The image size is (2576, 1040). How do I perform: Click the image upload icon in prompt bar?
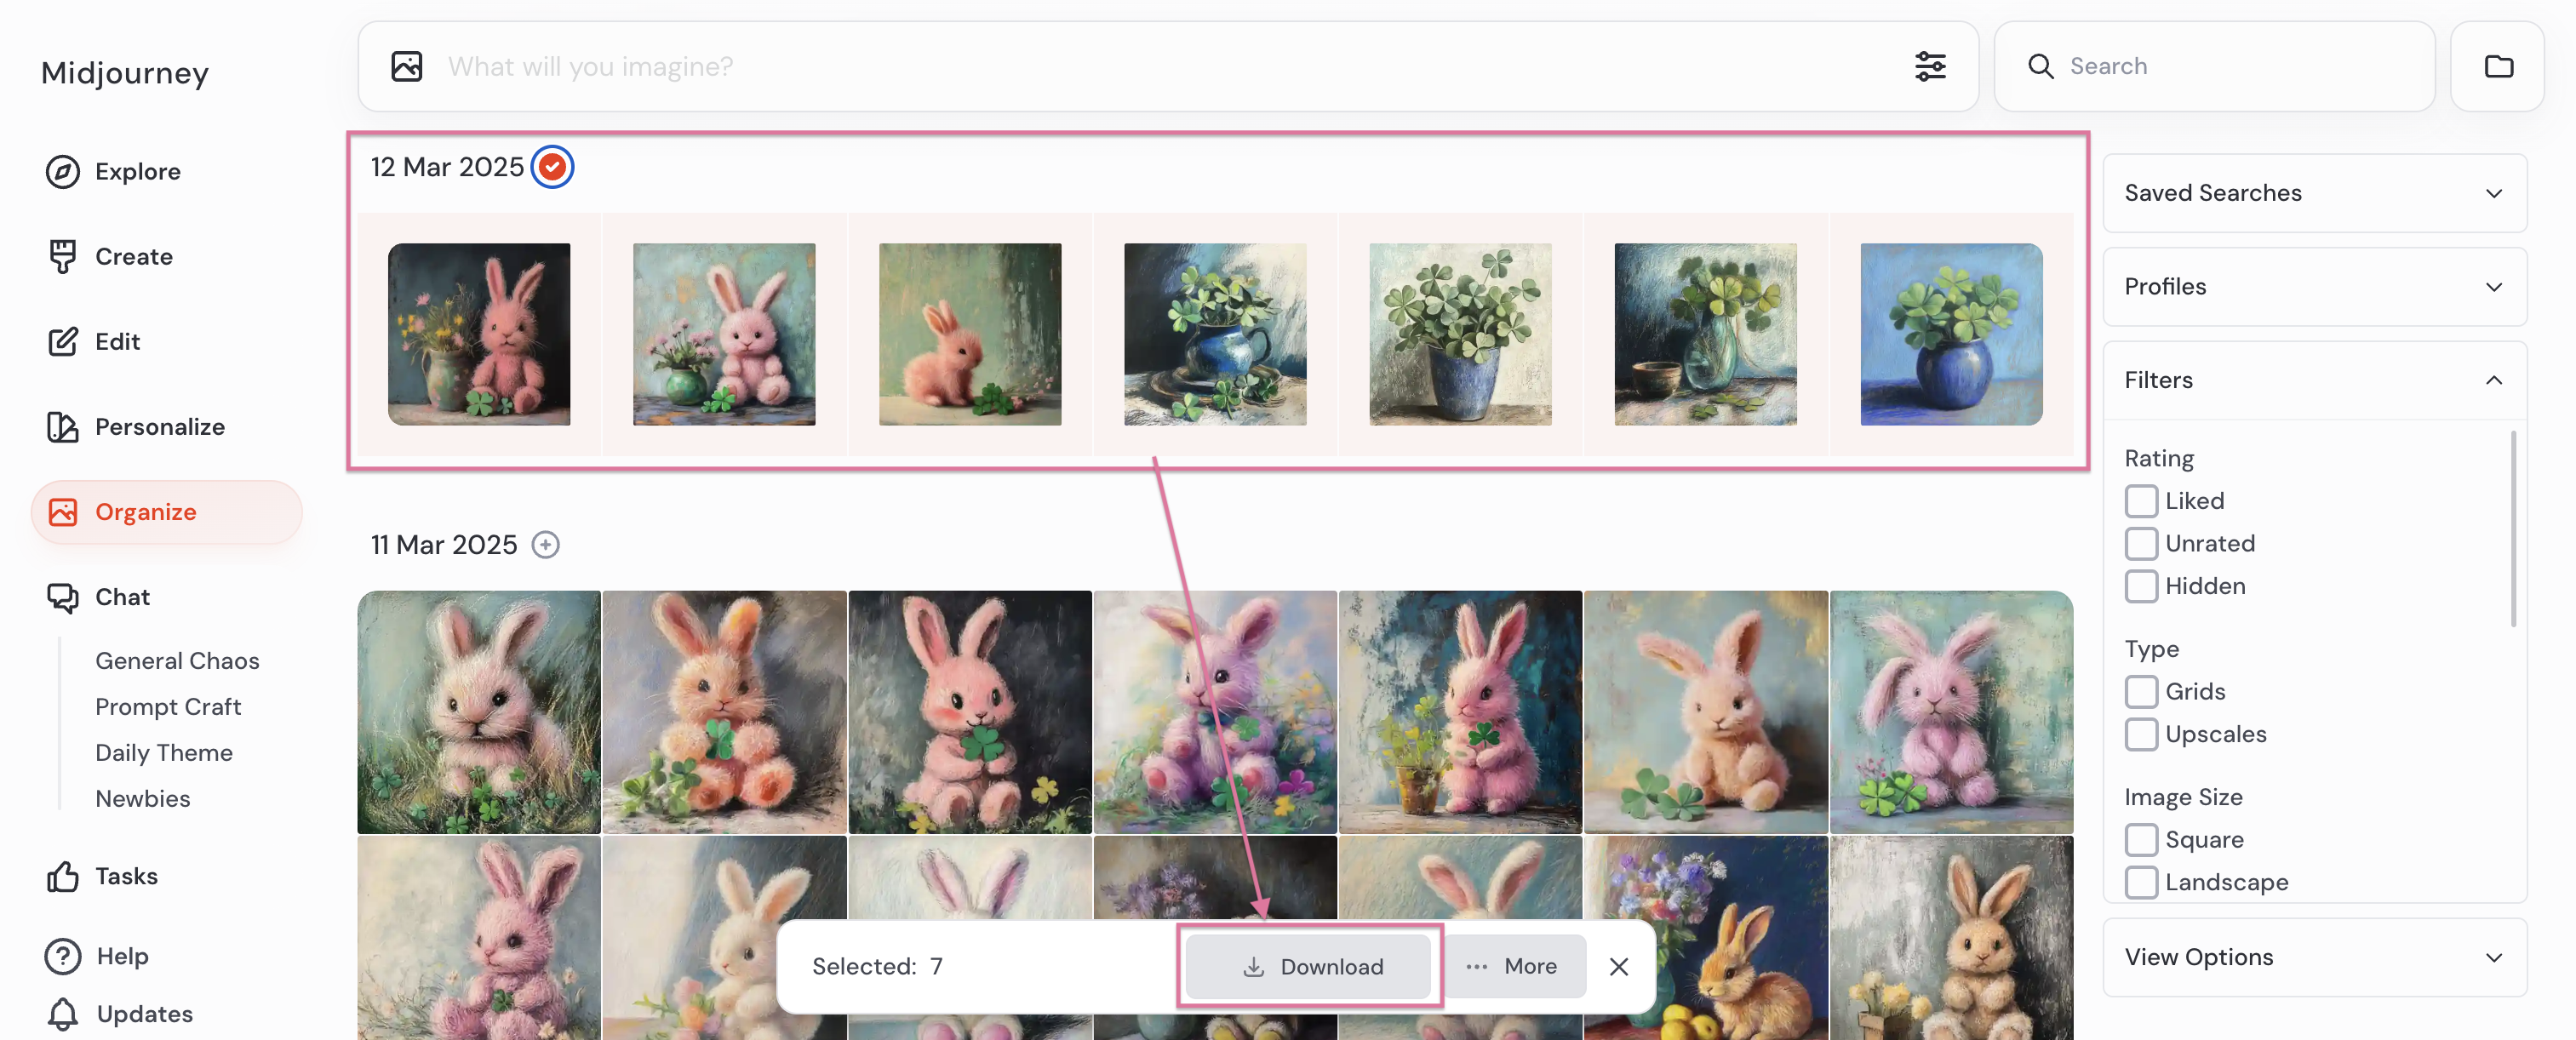[406, 66]
